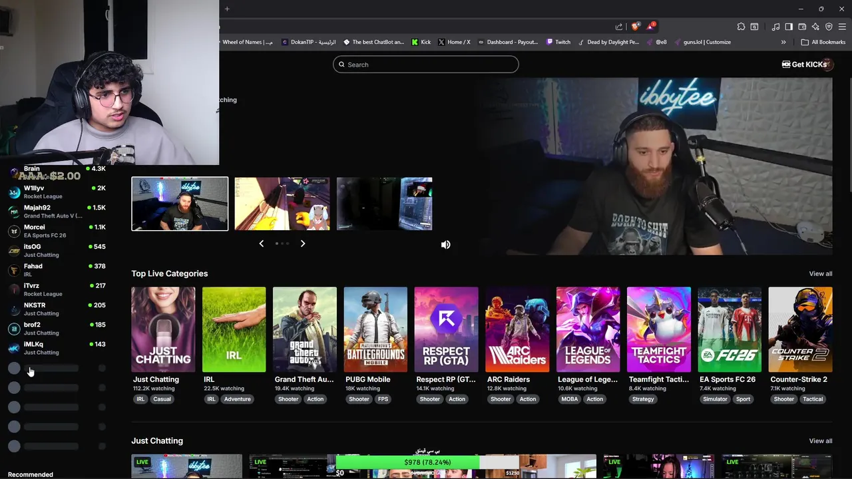The image size is (852, 479).
Task: Open The best ChatBot bookmark
Action: [x=373, y=42]
